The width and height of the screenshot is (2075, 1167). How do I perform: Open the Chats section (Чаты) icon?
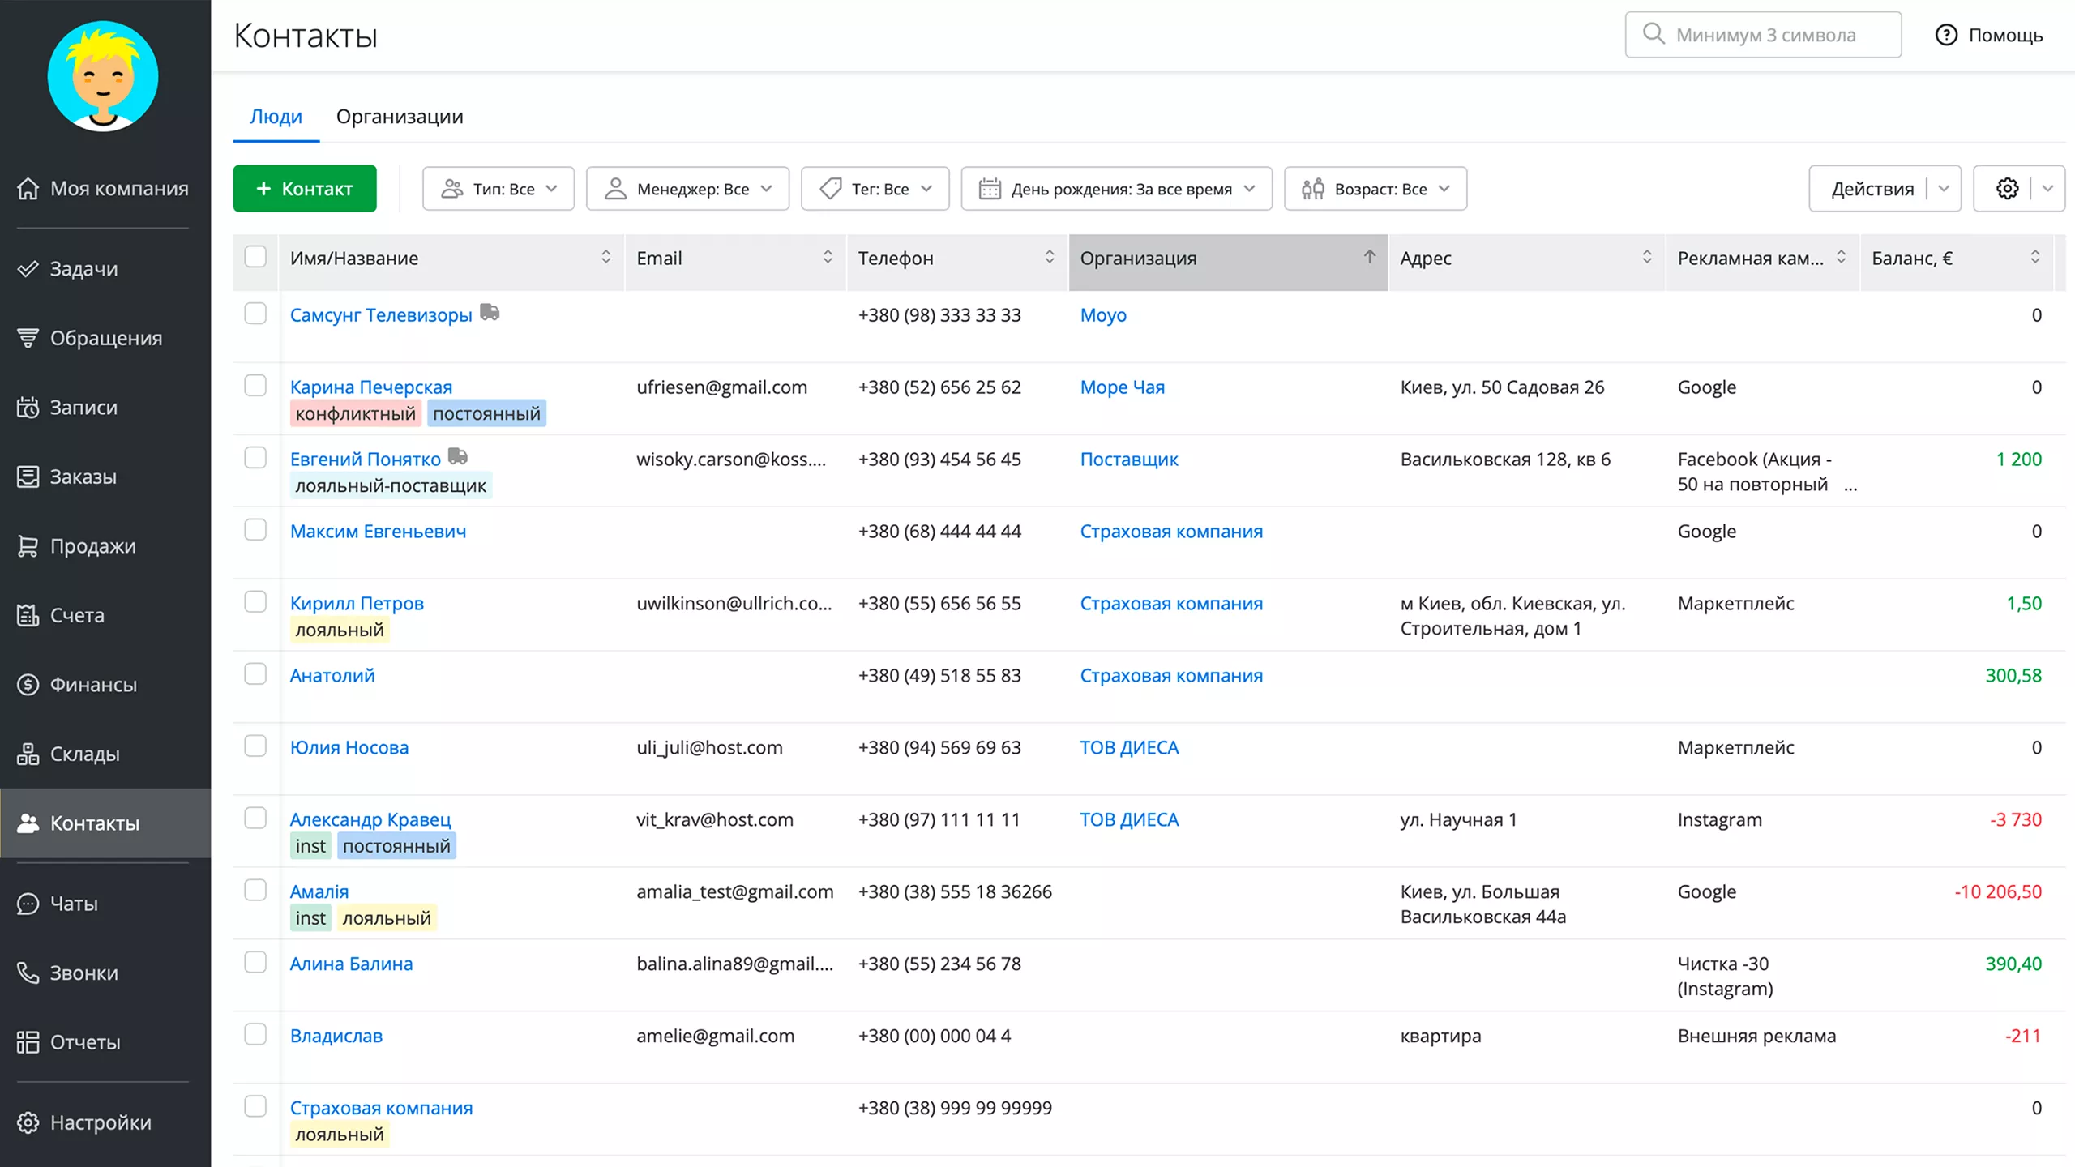[28, 904]
